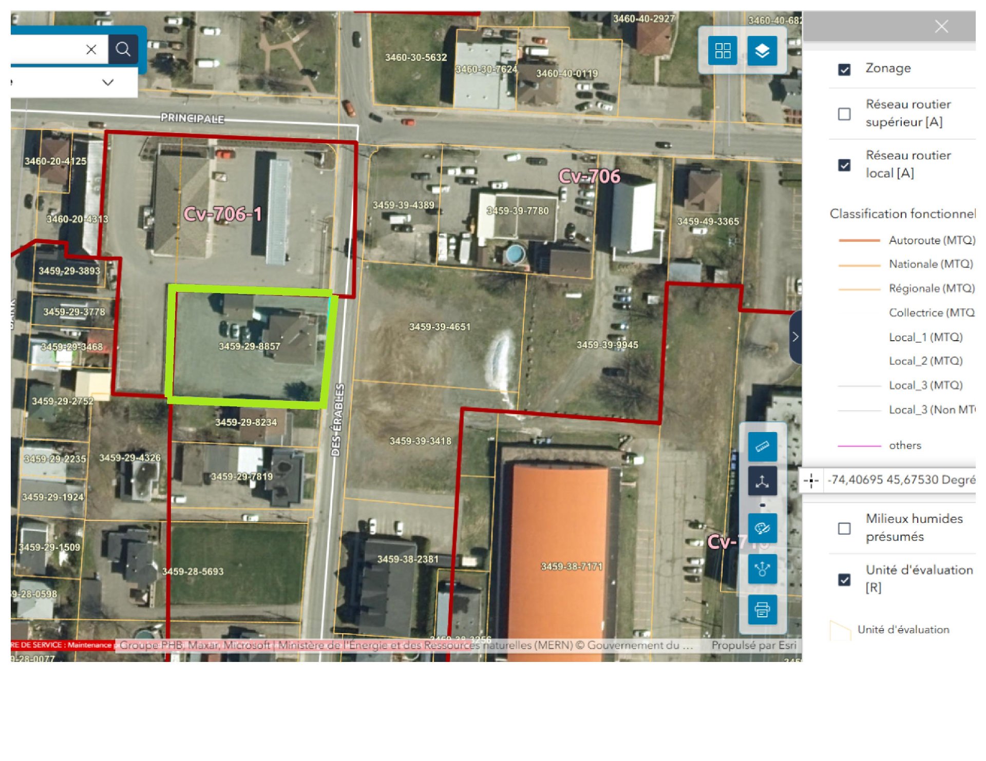Image resolution: width=986 pixels, height=761 pixels.
Task: Click the print map button
Action: (762, 610)
